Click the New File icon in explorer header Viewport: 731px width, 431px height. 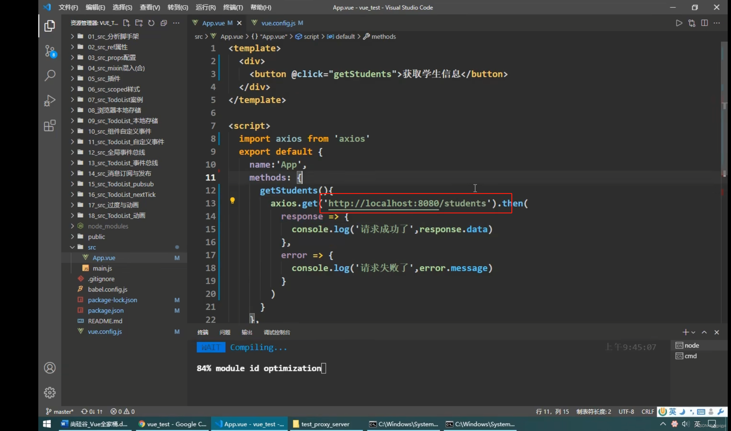[127, 23]
